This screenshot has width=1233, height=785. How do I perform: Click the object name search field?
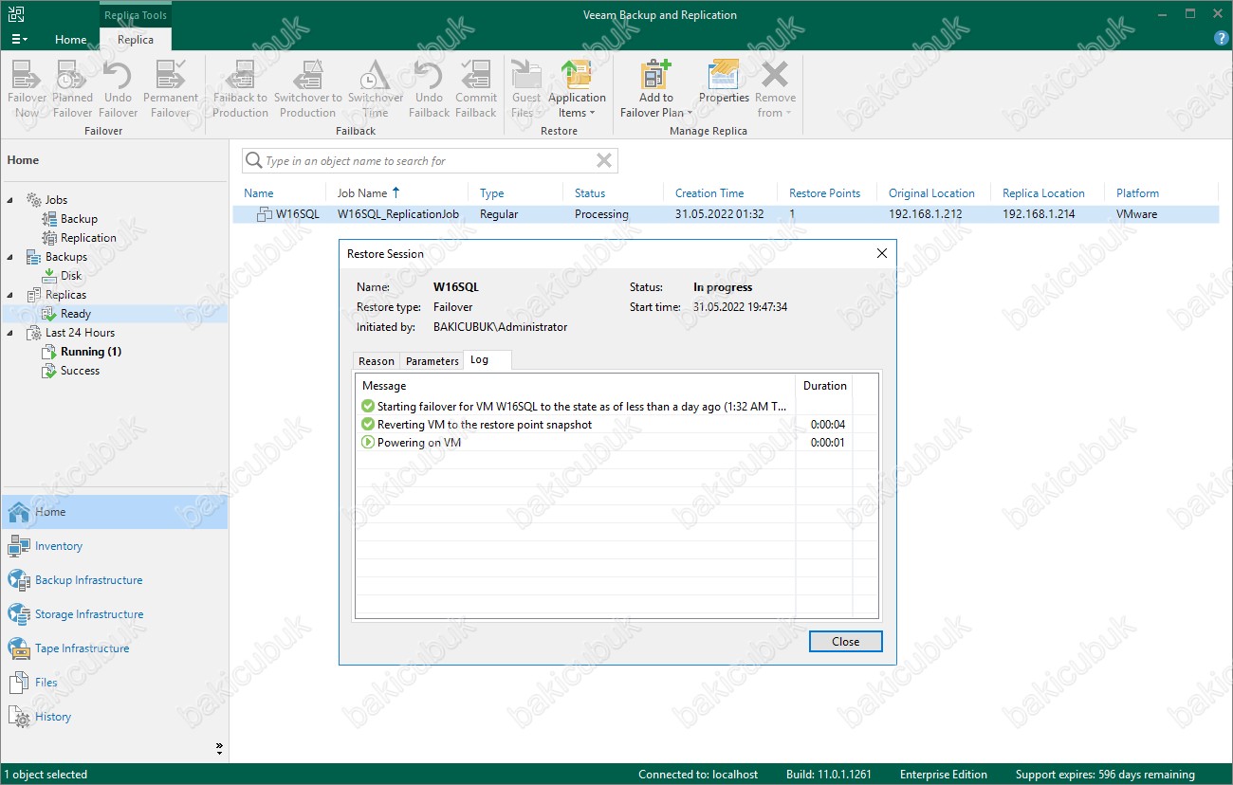(x=430, y=161)
